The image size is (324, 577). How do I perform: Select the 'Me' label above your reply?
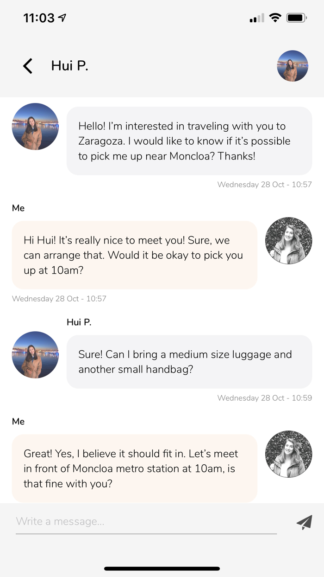tap(18, 208)
